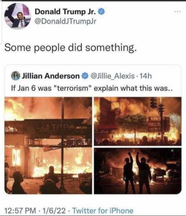Click the Donald Trump Jr. display name
Screen dimensions: 186x216
pos(66,12)
